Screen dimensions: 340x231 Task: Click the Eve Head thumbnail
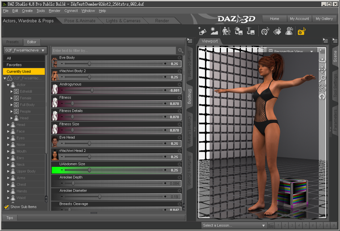[x=54, y=141]
